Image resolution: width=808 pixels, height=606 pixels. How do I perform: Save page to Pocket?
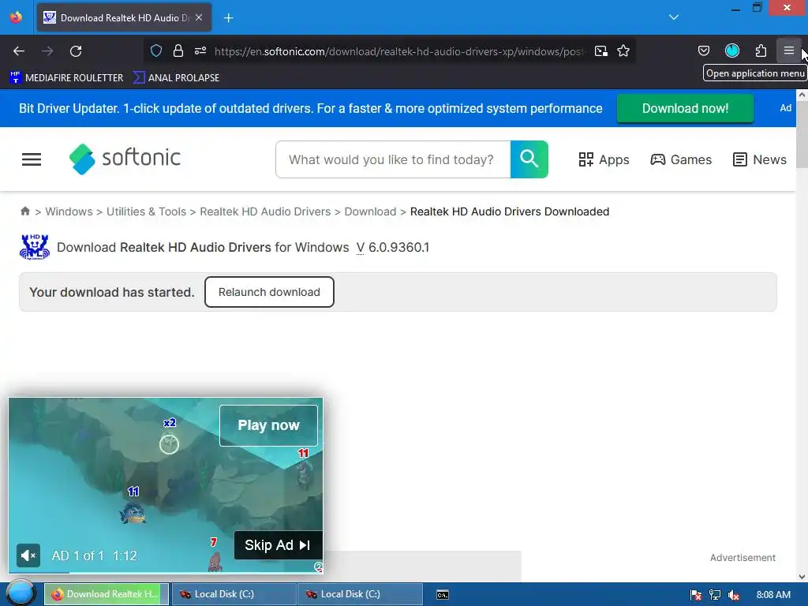(704, 51)
